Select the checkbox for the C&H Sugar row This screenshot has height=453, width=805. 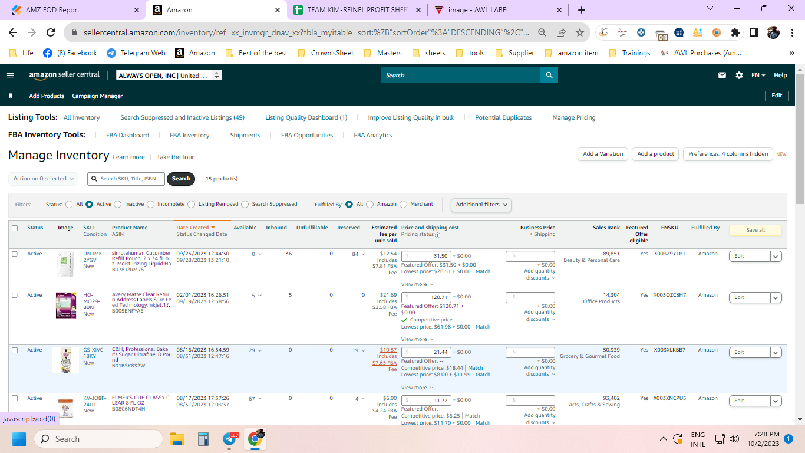[15, 350]
